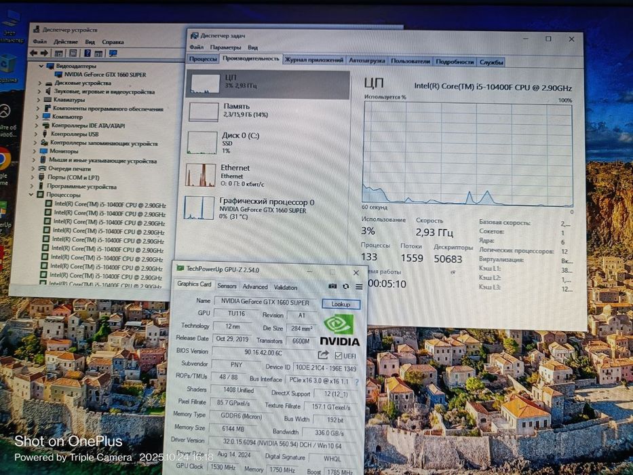This screenshot has height=475, width=633.
Task: Switch to the Подробности tab
Action: pyautogui.click(x=455, y=62)
